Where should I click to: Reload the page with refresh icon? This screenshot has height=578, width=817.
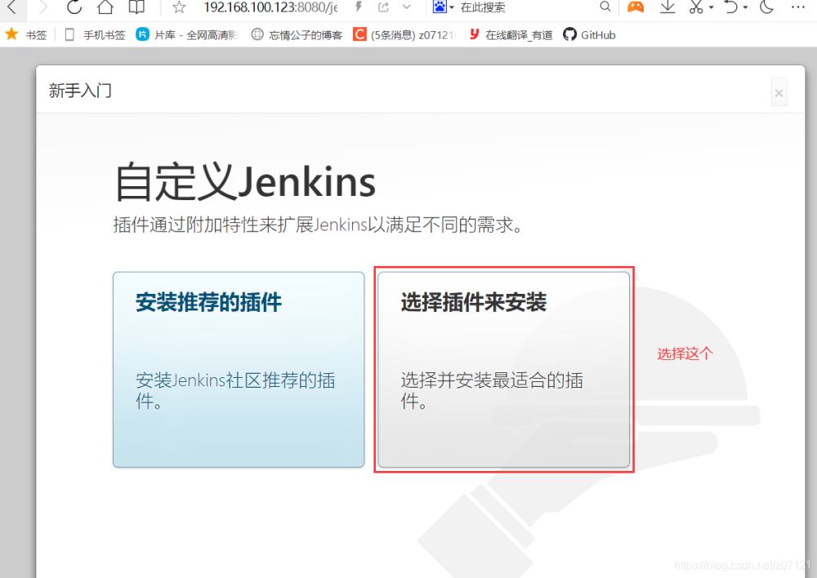74,7
